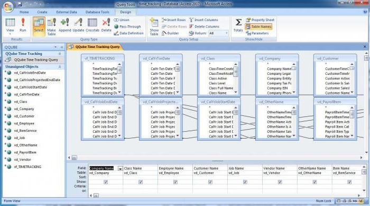Open the Company Name field dropdown
The height and width of the screenshot is (206, 370).
click(x=120, y=169)
